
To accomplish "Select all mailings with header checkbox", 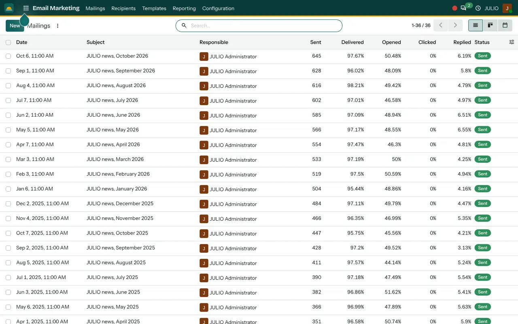I will [x=8, y=42].
